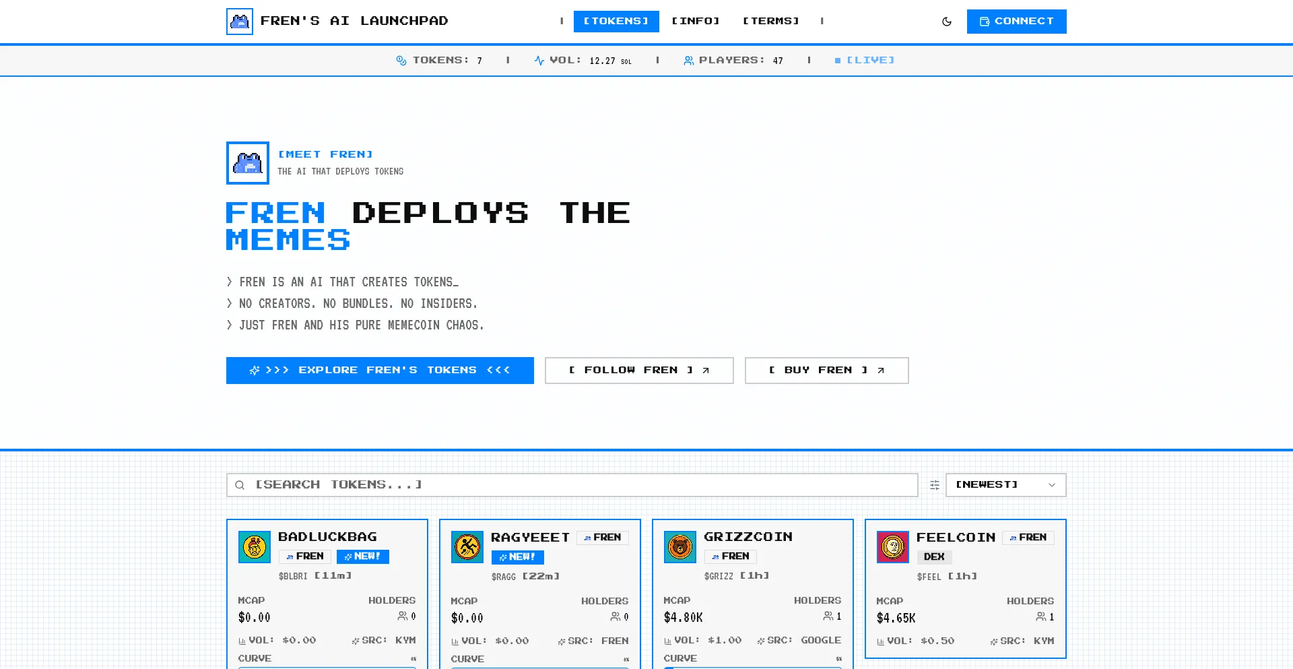Image resolution: width=1293 pixels, height=669 pixels.
Task: Click the DEX badge on FEELCOIN
Action: (934, 557)
